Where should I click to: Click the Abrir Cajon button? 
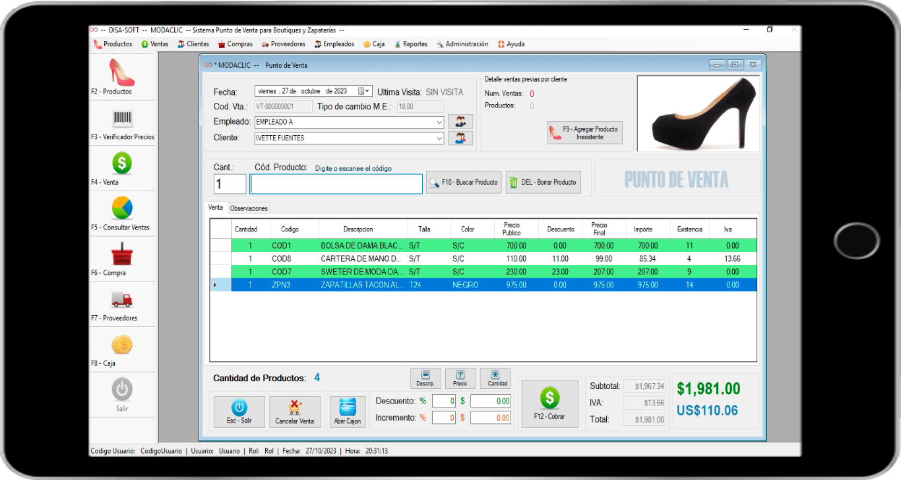347,412
